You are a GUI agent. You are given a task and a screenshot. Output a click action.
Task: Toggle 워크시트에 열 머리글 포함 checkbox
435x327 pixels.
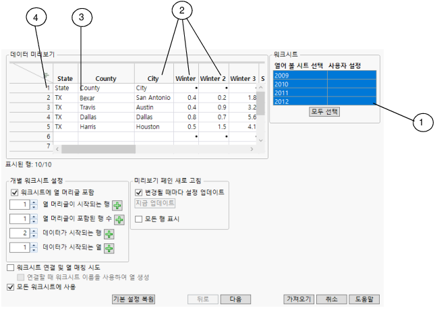(x=14, y=192)
